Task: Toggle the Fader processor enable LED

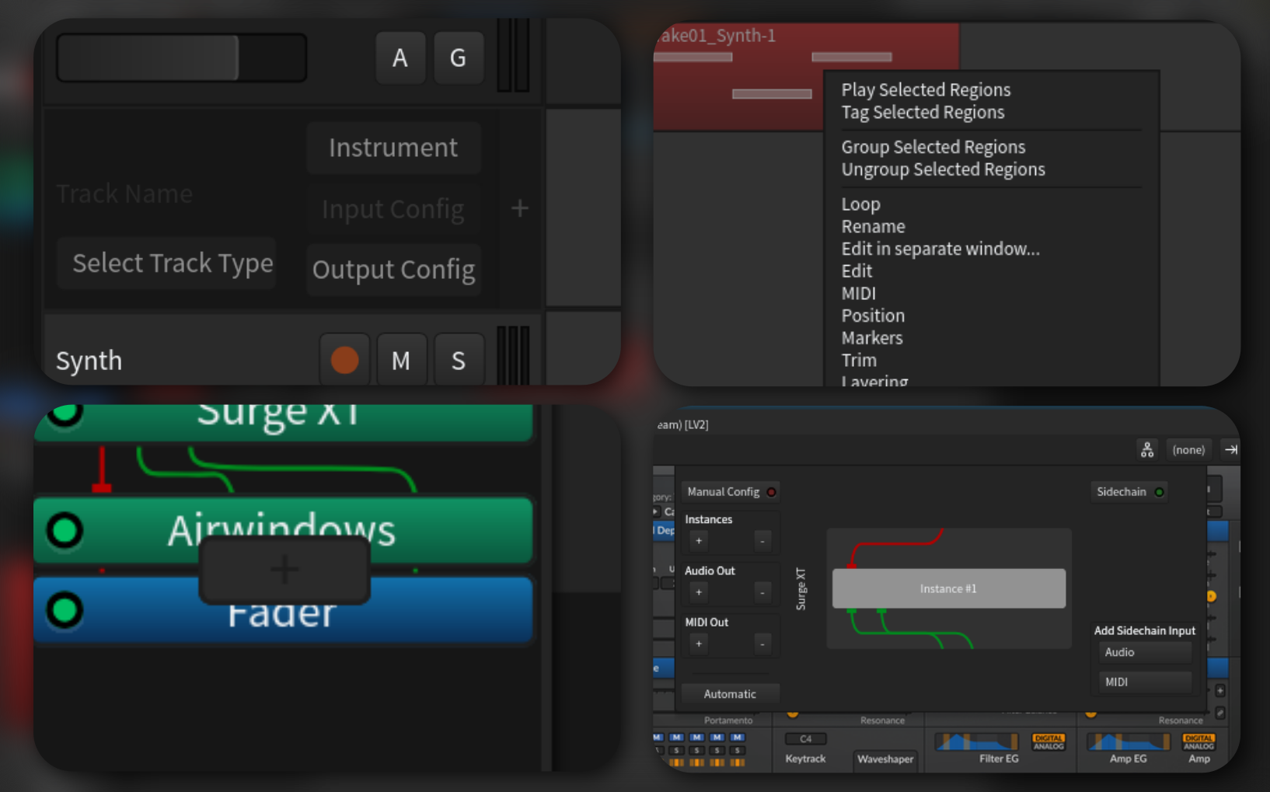Action: (x=65, y=610)
